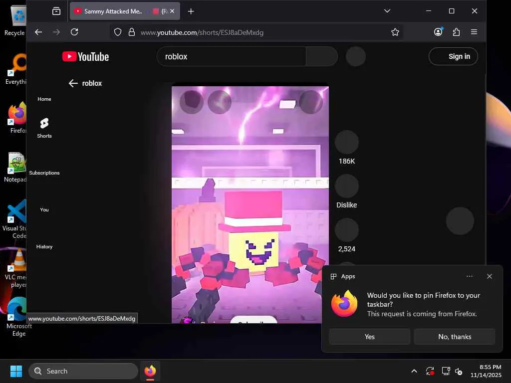Open the Extensions puzzle icon
The width and height of the screenshot is (511, 383).
pos(456,32)
